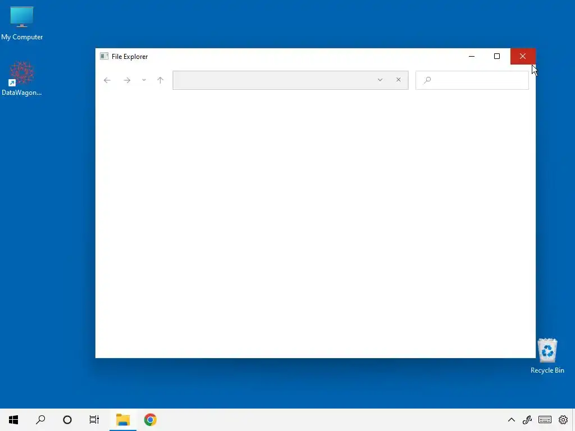Viewport: 575px width, 431px height.
Task: Click the File Explorer search box
Action: coord(472,80)
